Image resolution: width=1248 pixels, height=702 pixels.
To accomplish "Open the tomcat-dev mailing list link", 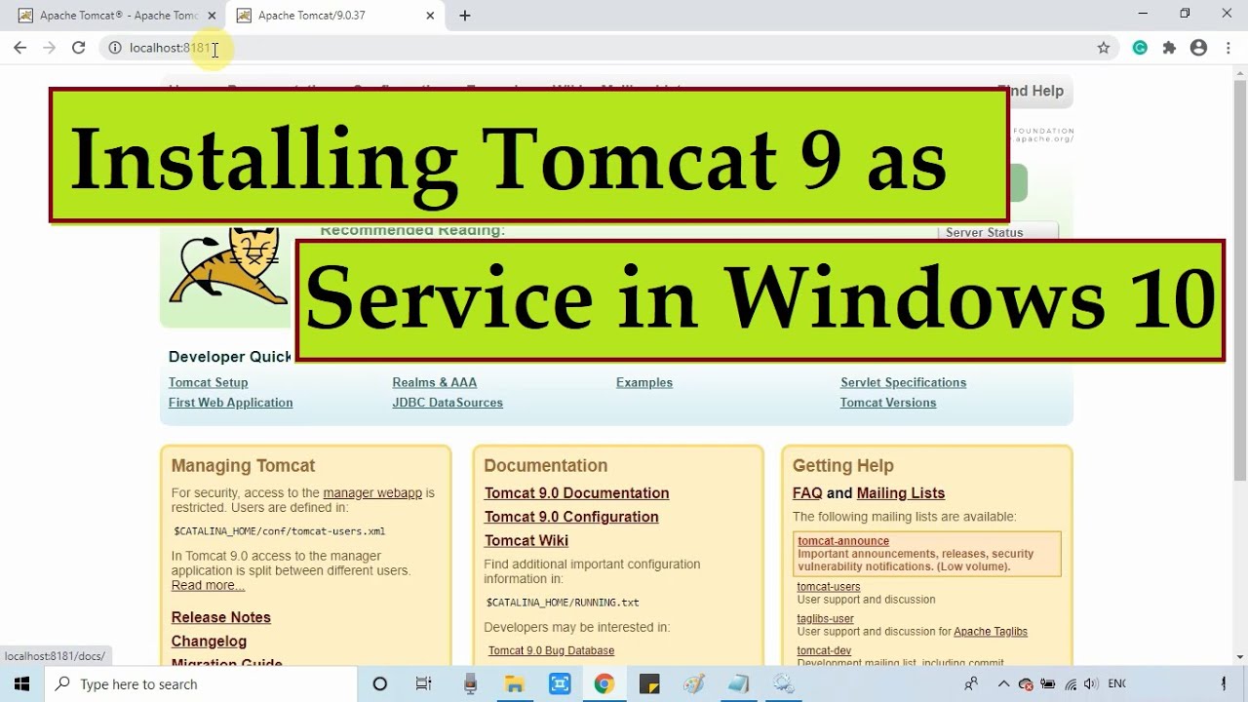I will pyautogui.click(x=824, y=650).
